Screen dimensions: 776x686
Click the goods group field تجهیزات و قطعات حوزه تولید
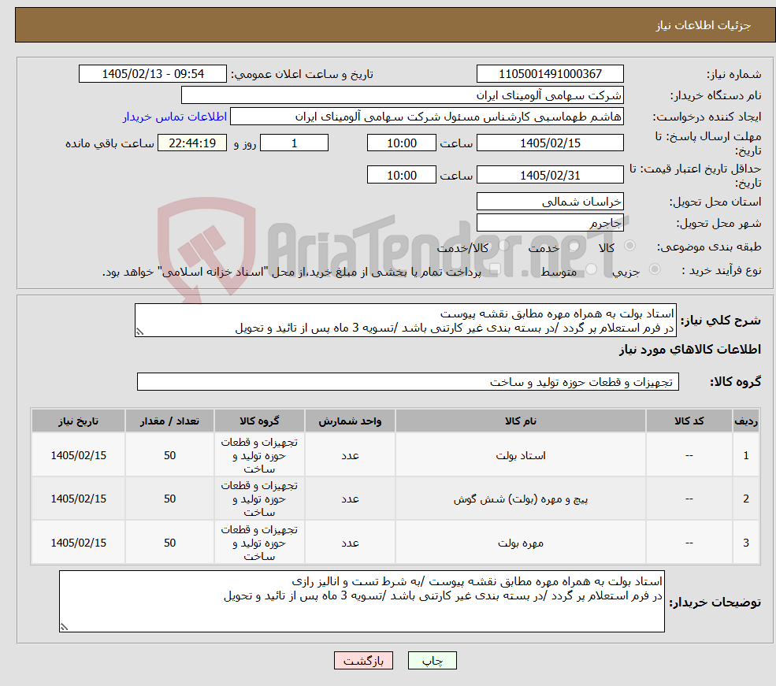(x=408, y=382)
